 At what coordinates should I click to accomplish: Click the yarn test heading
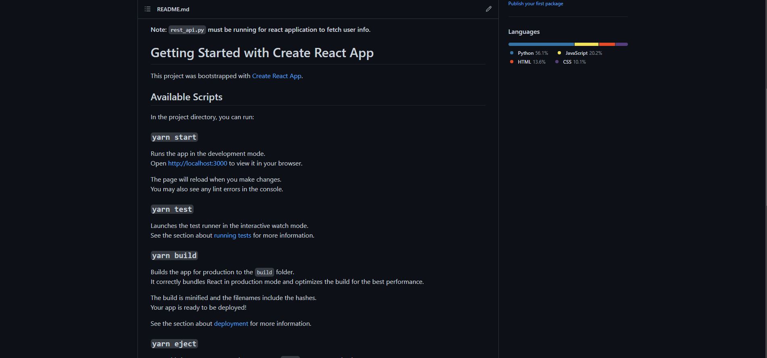point(172,209)
